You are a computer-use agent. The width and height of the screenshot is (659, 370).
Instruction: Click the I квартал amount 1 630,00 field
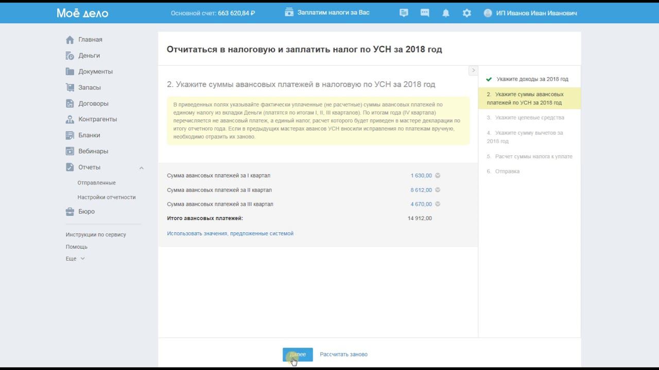pos(421,176)
